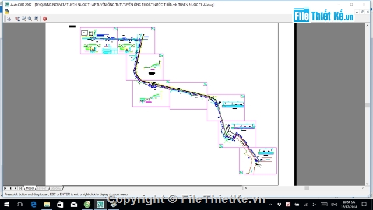The width and height of the screenshot is (373, 210).
Task: Close the preview with red X icon
Action: pyautogui.click(x=45, y=19)
